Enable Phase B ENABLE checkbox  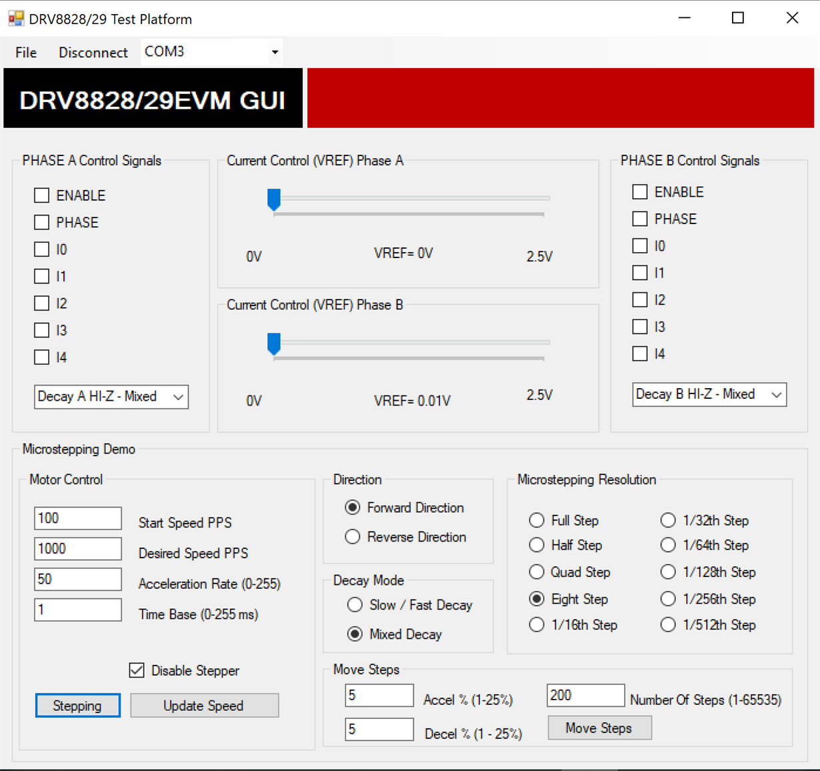click(640, 192)
